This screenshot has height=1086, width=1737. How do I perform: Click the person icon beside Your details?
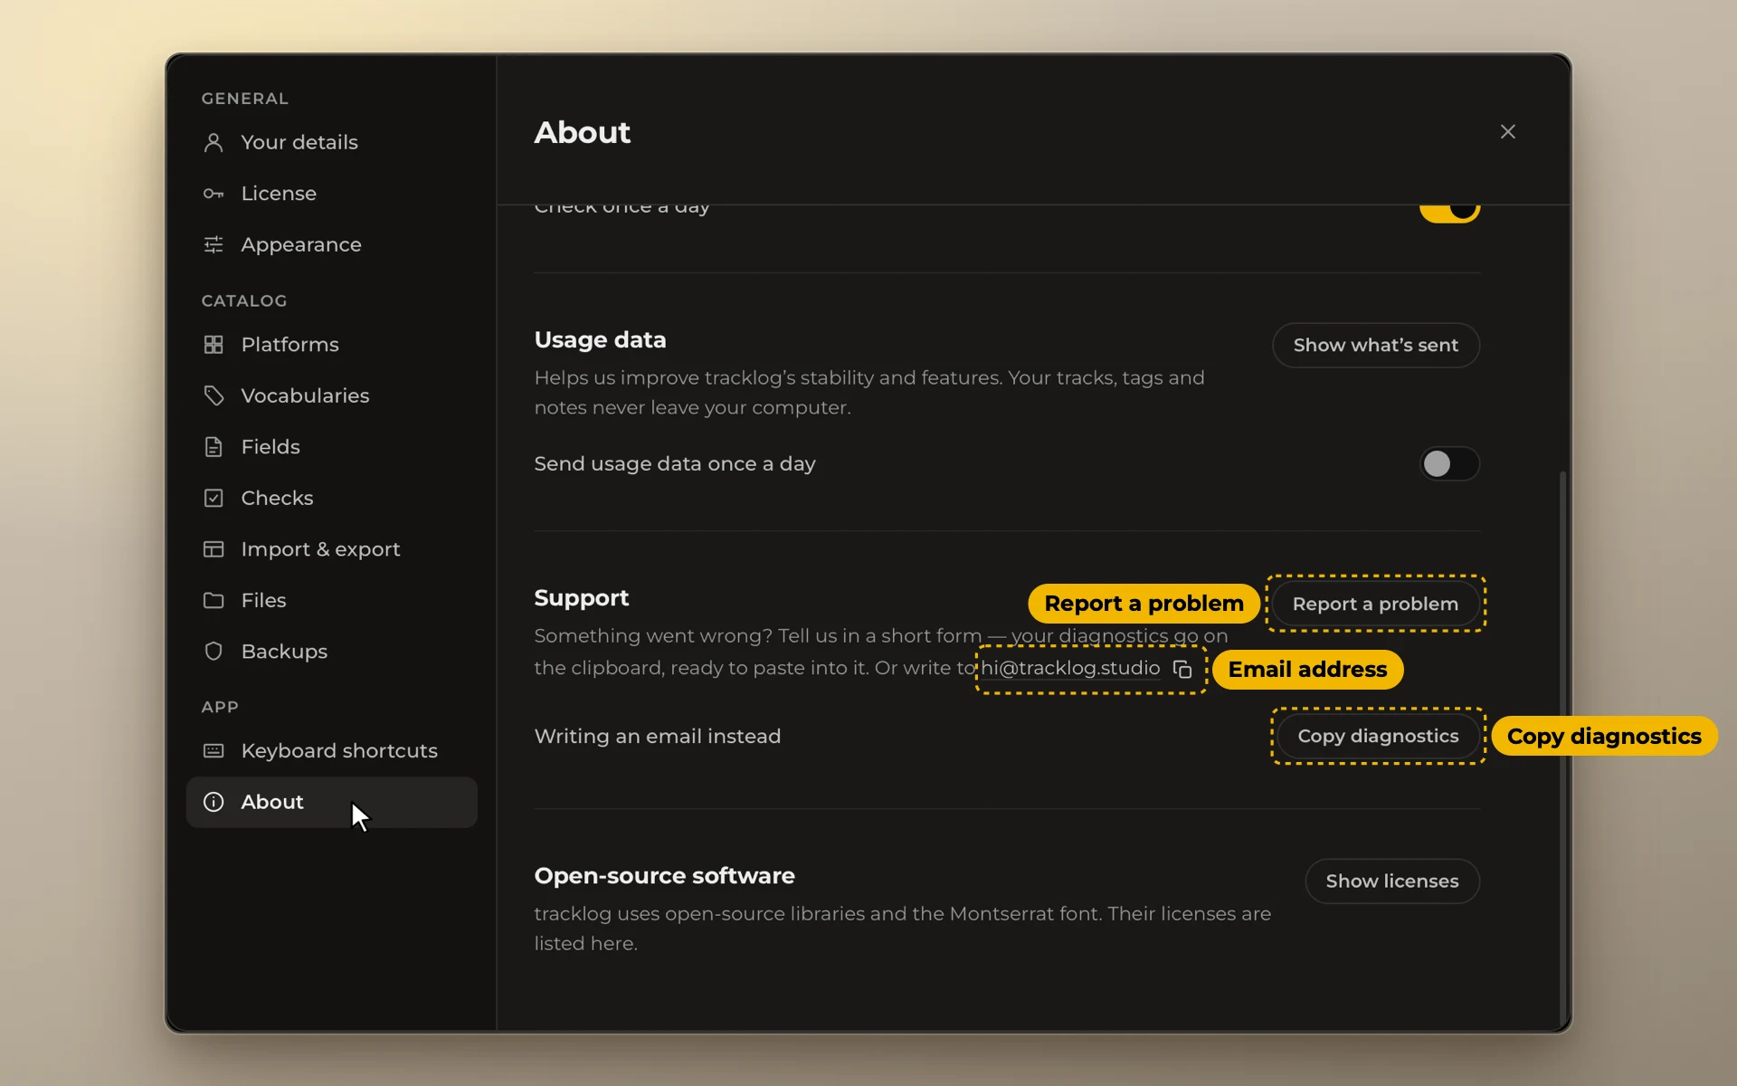point(214,142)
